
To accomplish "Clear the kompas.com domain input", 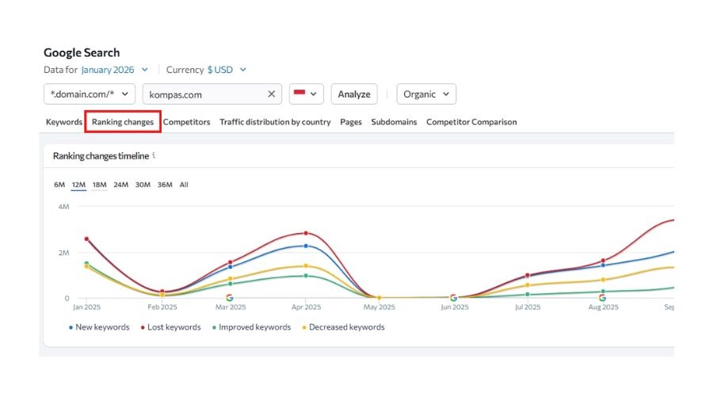I will click(x=271, y=94).
